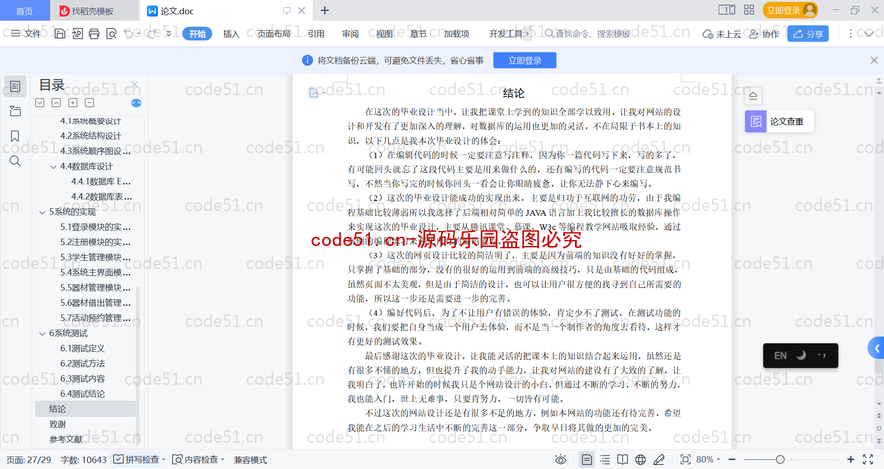
Task: Click the orange 立即登录 account button
Action: coord(790,10)
